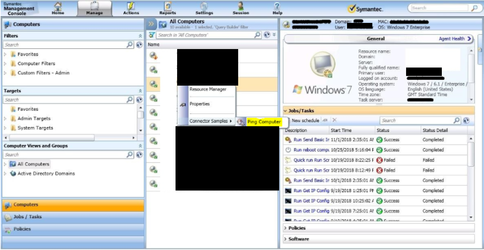This screenshot has height=250, width=484.
Task: Expand the Admin Targets folder
Action: coord(5,119)
